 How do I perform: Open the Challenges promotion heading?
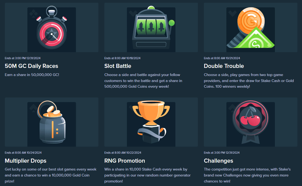(219, 161)
